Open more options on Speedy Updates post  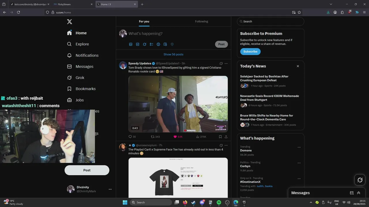[226, 64]
